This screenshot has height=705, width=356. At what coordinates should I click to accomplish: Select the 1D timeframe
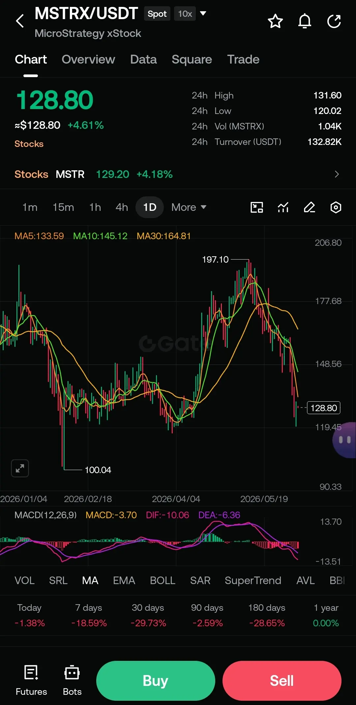tap(150, 207)
